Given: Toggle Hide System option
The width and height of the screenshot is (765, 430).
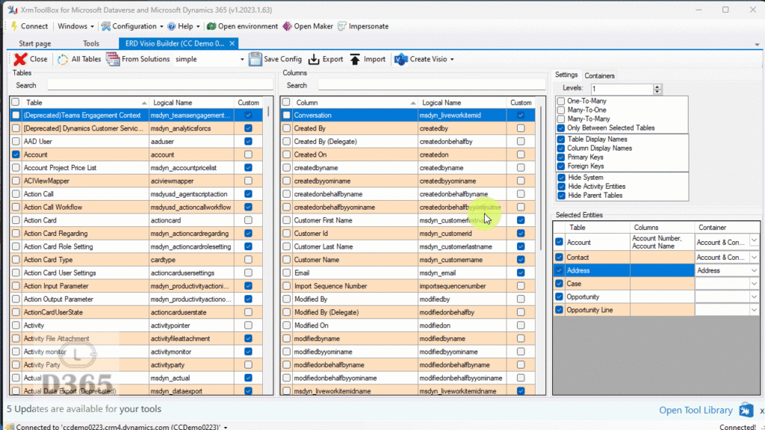Looking at the screenshot, I should 562,178.
